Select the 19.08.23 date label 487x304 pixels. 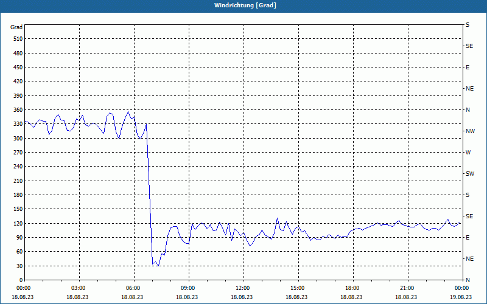[461, 297]
